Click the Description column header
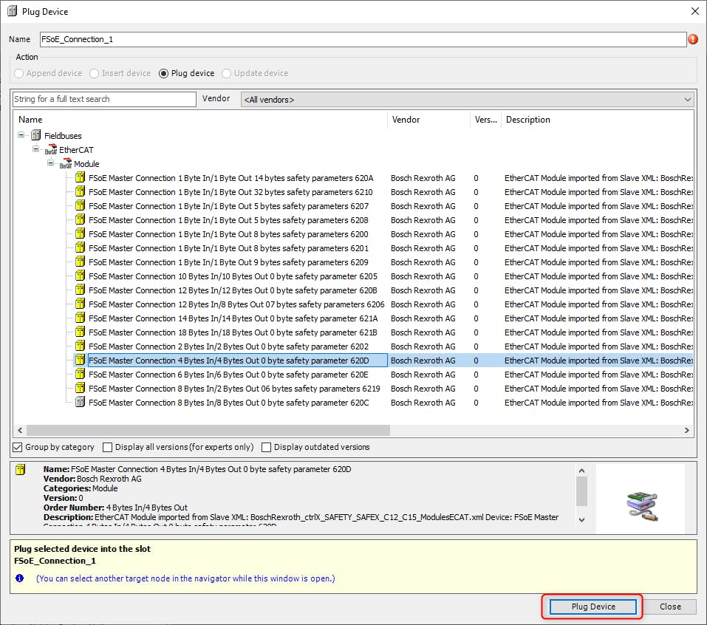 (x=598, y=120)
